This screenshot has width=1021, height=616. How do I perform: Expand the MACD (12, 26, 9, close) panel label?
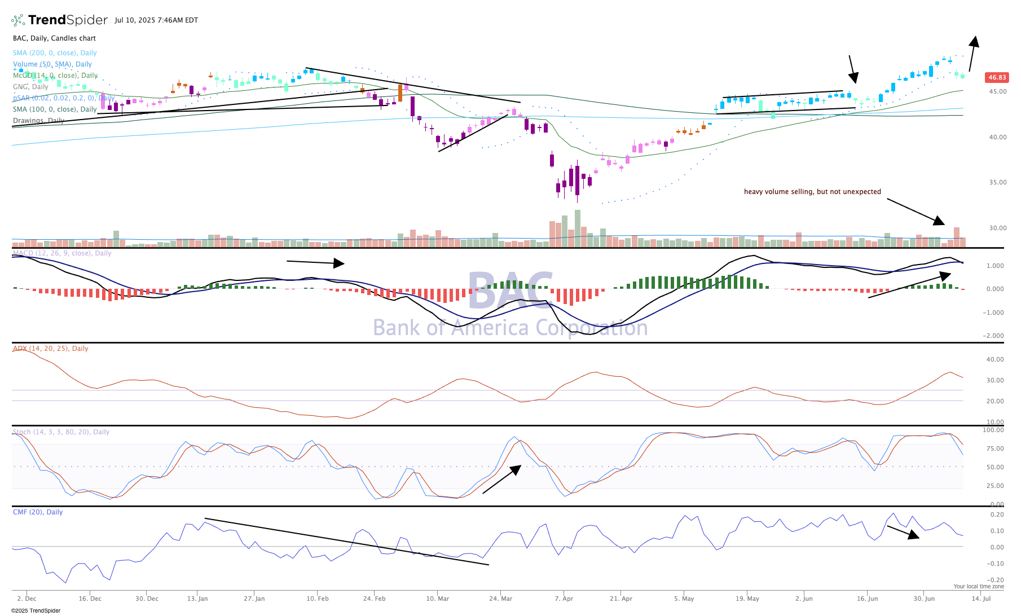pyautogui.click(x=62, y=253)
